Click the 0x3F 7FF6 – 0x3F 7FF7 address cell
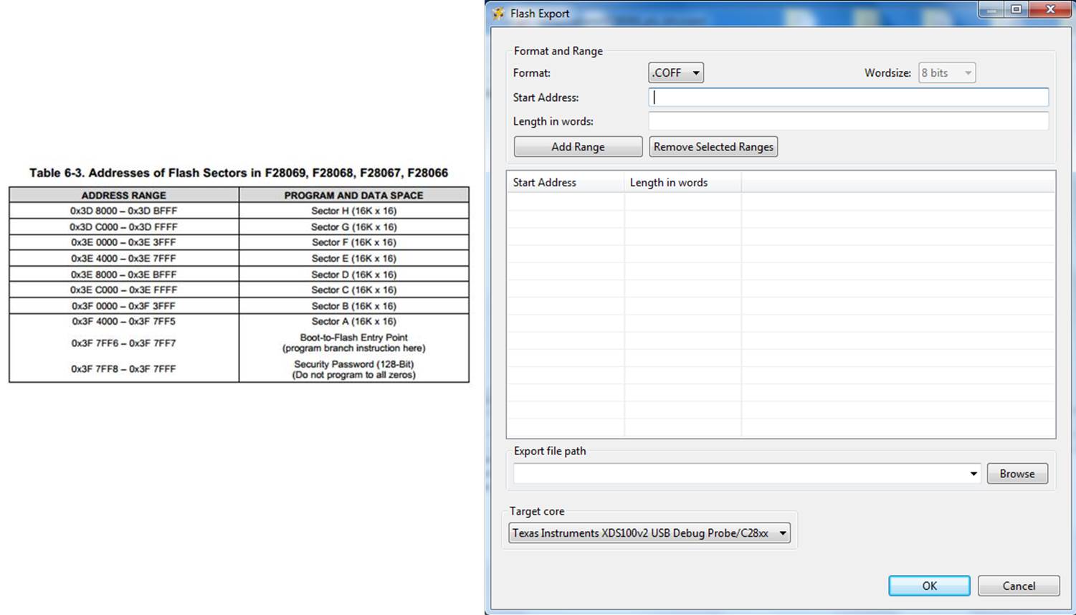Screen dimensions: 1076x615 (124, 343)
